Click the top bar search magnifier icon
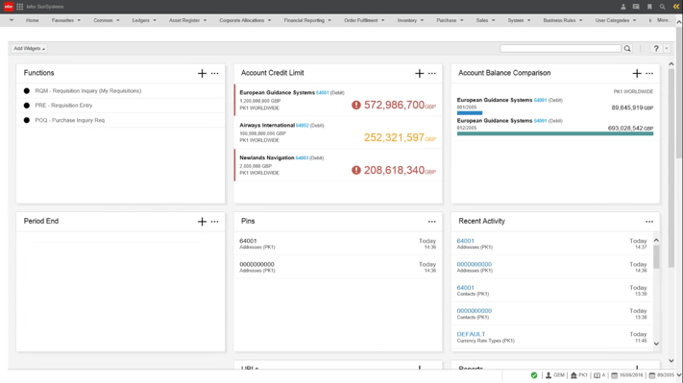The height and width of the screenshot is (383, 683). 662,7
